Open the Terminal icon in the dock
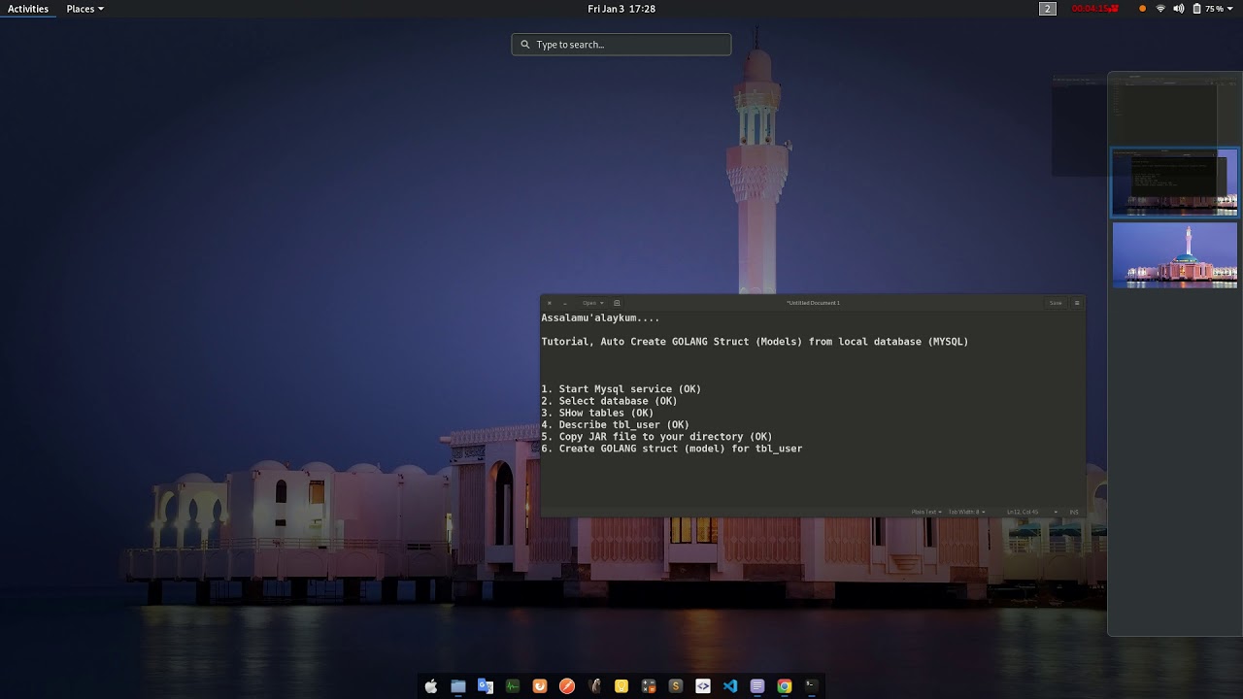This screenshot has height=699, width=1243. (812, 686)
